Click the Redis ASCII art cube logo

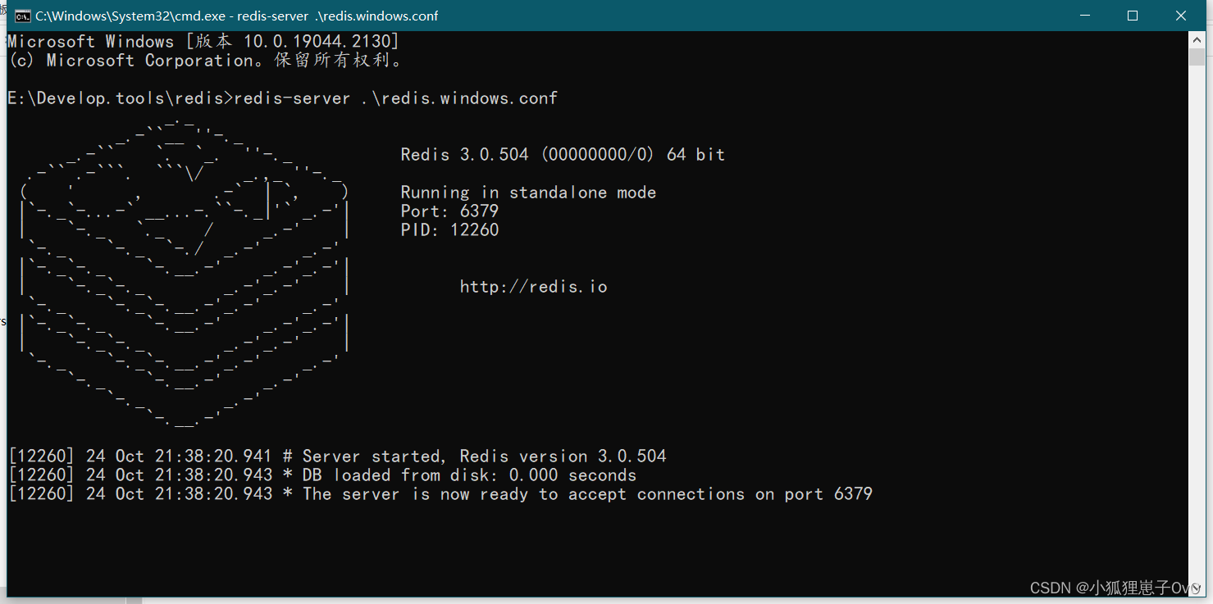[185, 275]
